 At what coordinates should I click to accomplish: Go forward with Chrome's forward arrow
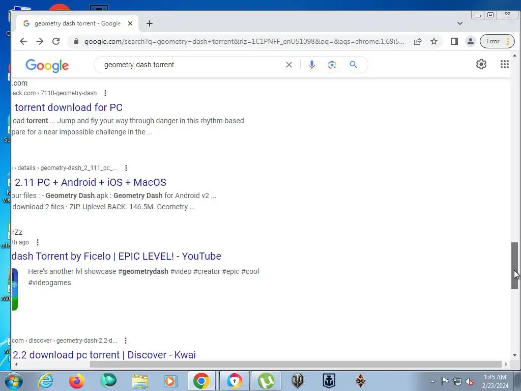(40, 41)
